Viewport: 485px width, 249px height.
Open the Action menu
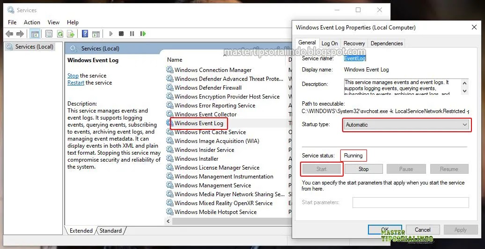tap(32, 22)
